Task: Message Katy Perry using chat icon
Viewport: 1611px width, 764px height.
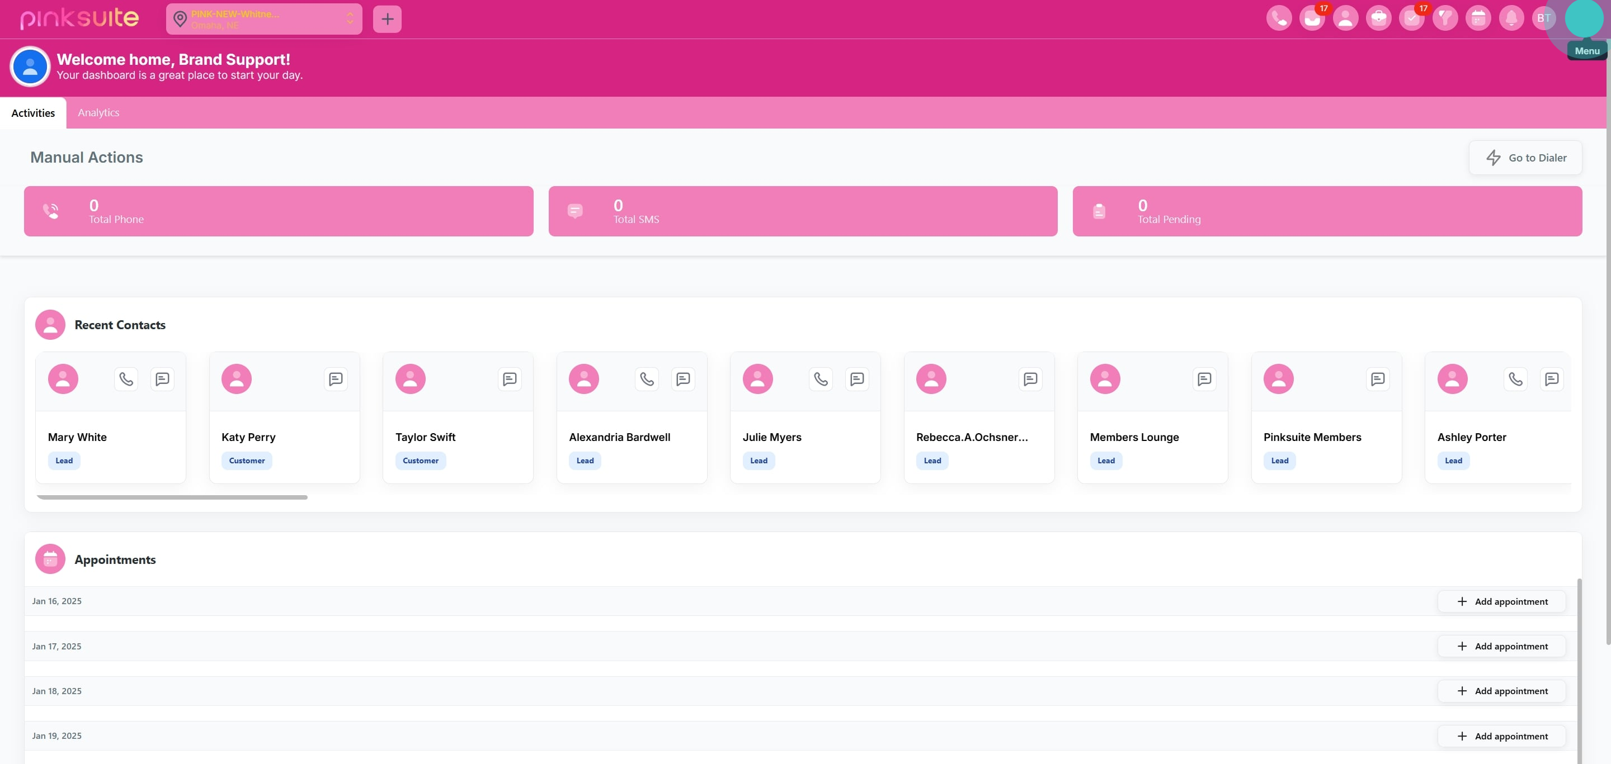Action: 336,378
